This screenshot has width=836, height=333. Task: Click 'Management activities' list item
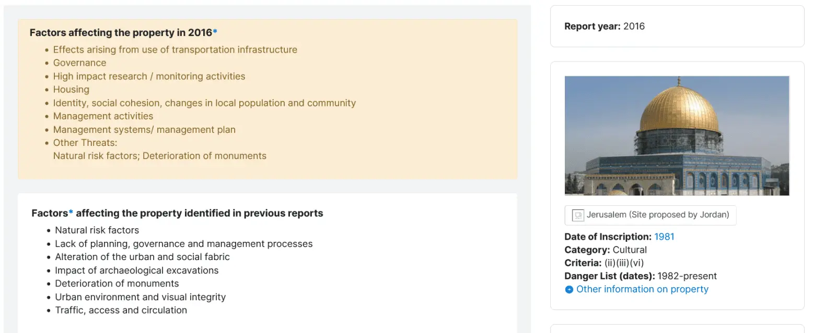(x=103, y=116)
